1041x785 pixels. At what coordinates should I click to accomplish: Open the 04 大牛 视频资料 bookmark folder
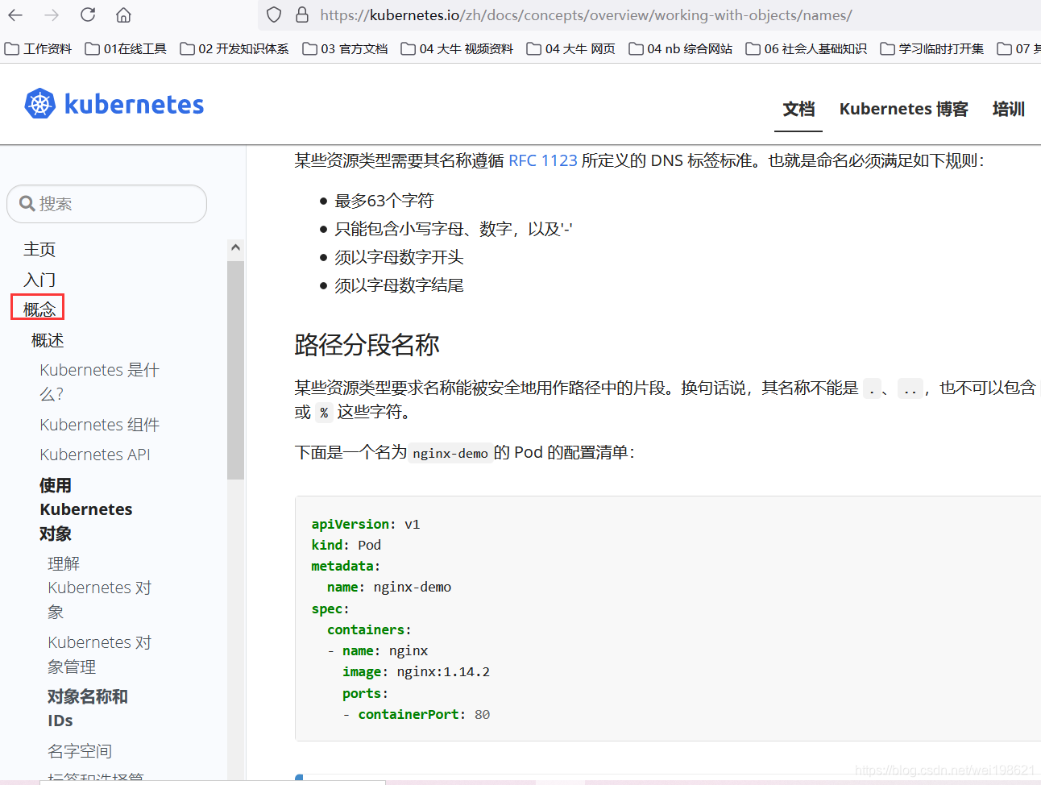(457, 49)
